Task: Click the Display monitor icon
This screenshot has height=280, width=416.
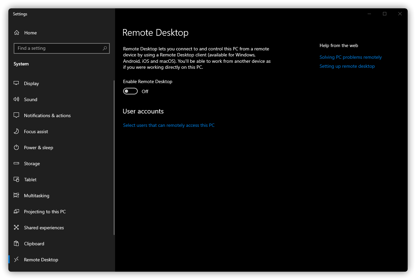Action: 16,83
